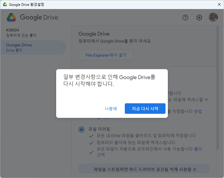Click the Google Drive logo in header
Viewport: 224px width, 178px height.
click(32, 18)
